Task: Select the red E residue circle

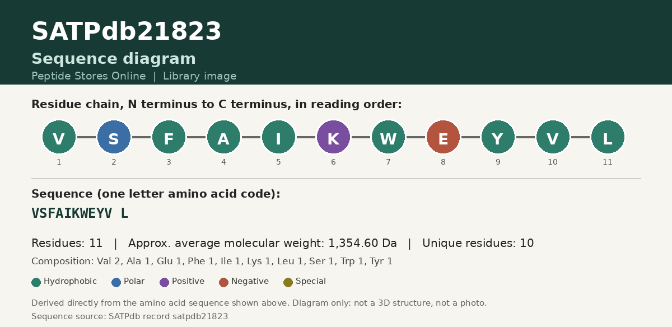Action: (443, 137)
